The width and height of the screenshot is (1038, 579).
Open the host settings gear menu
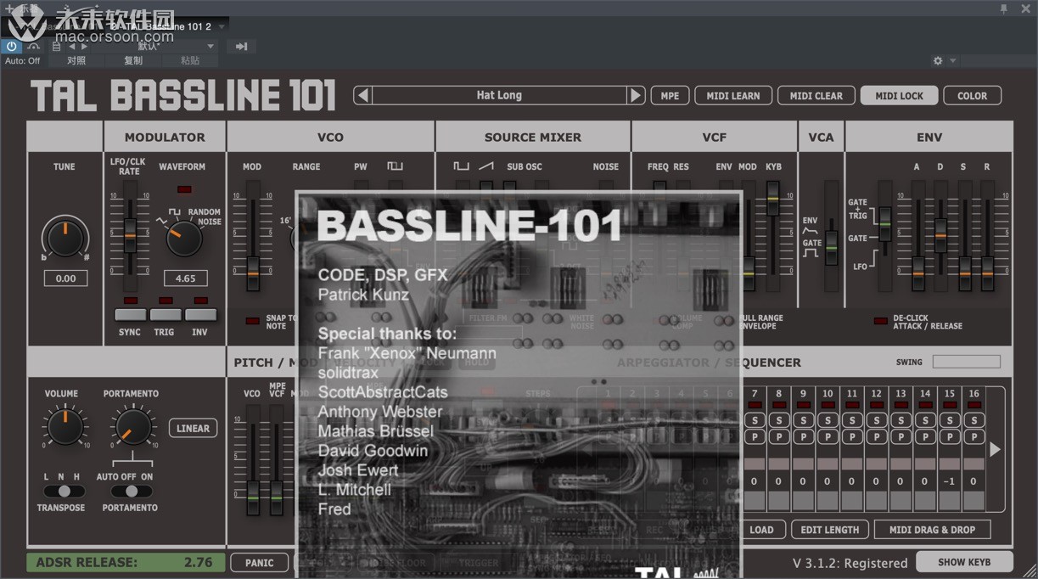[x=938, y=60]
